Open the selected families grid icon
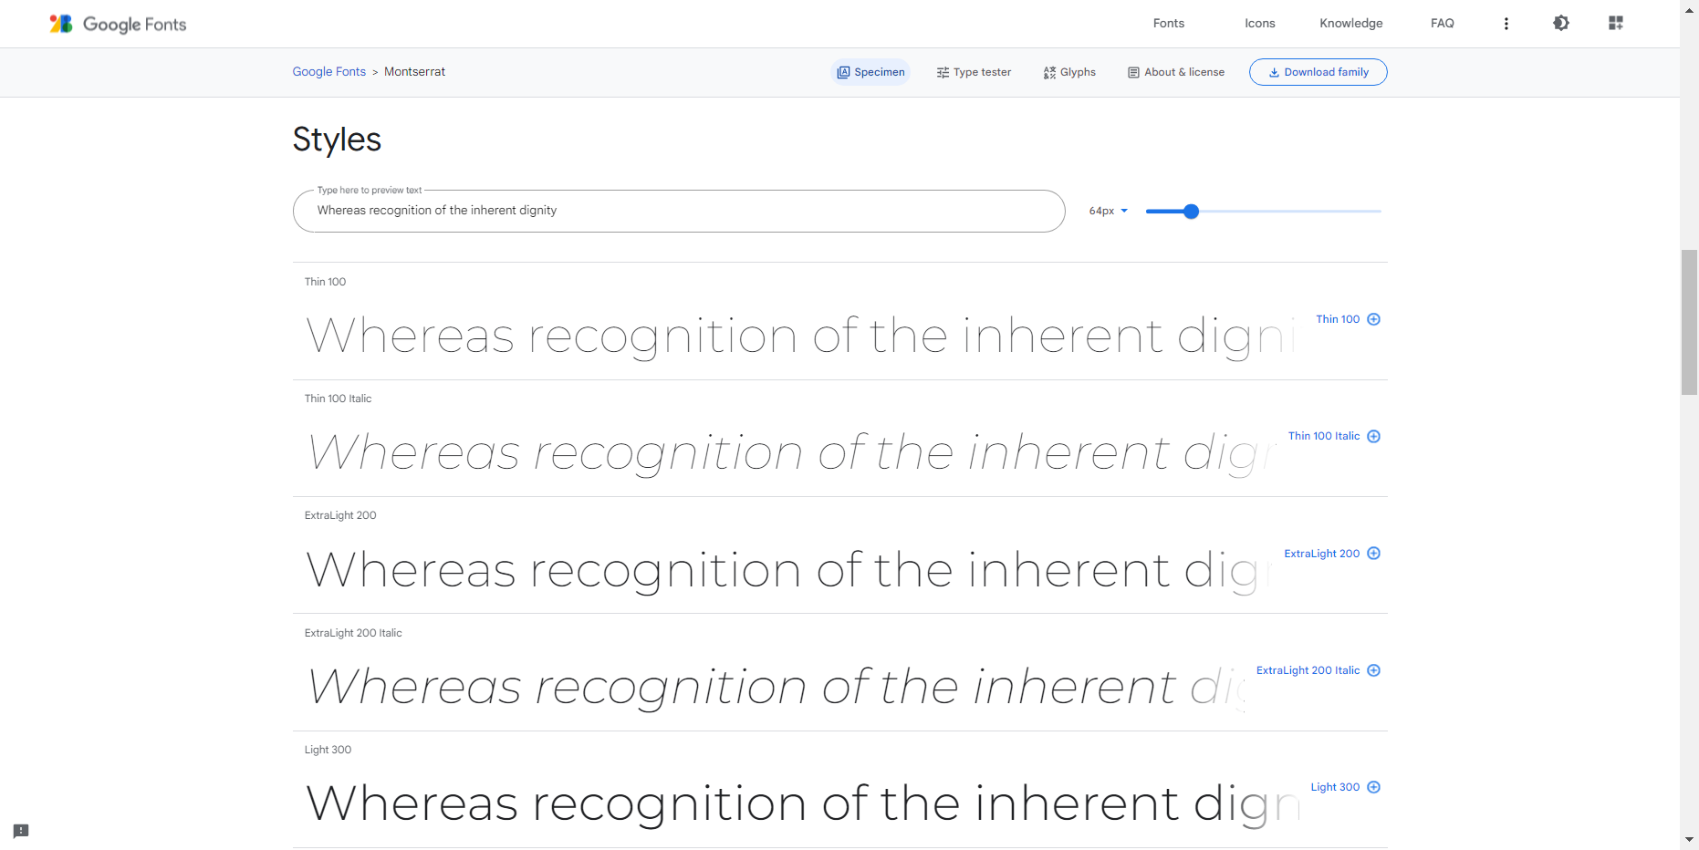 [x=1615, y=24]
